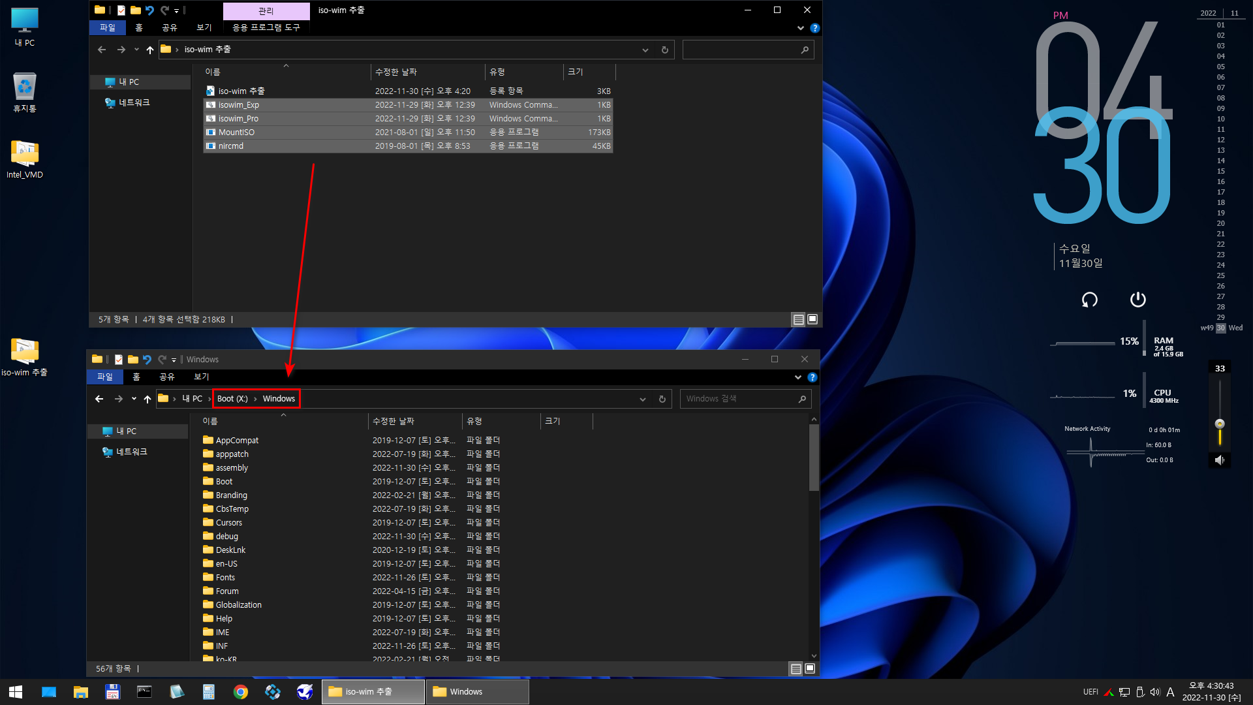Viewport: 1253px width, 705px height.
Task: Open quick access toolbar dropdown in Windows window
Action: pyautogui.click(x=174, y=360)
